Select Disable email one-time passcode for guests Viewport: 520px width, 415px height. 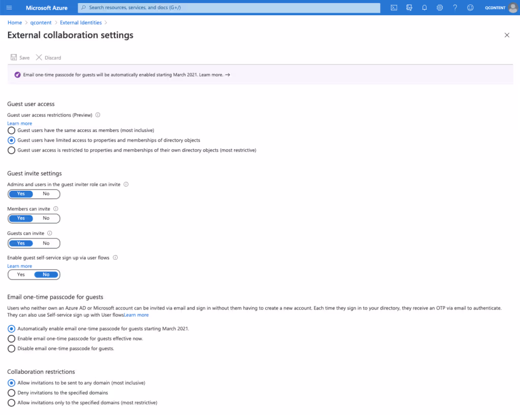[x=11, y=349]
